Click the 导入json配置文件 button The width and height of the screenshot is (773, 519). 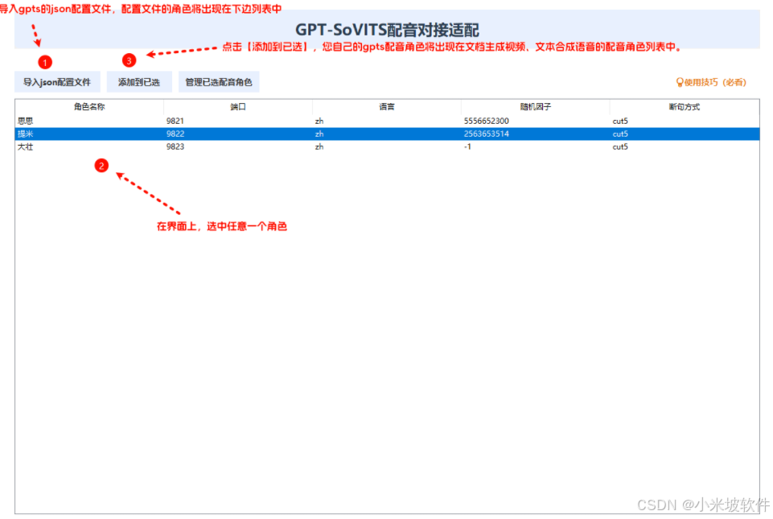pos(57,82)
